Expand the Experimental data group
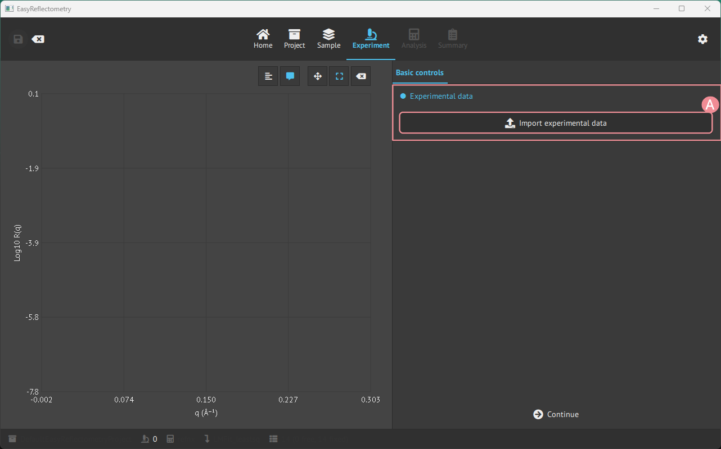This screenshot has height=449, width=721. [x=441, y=96]
